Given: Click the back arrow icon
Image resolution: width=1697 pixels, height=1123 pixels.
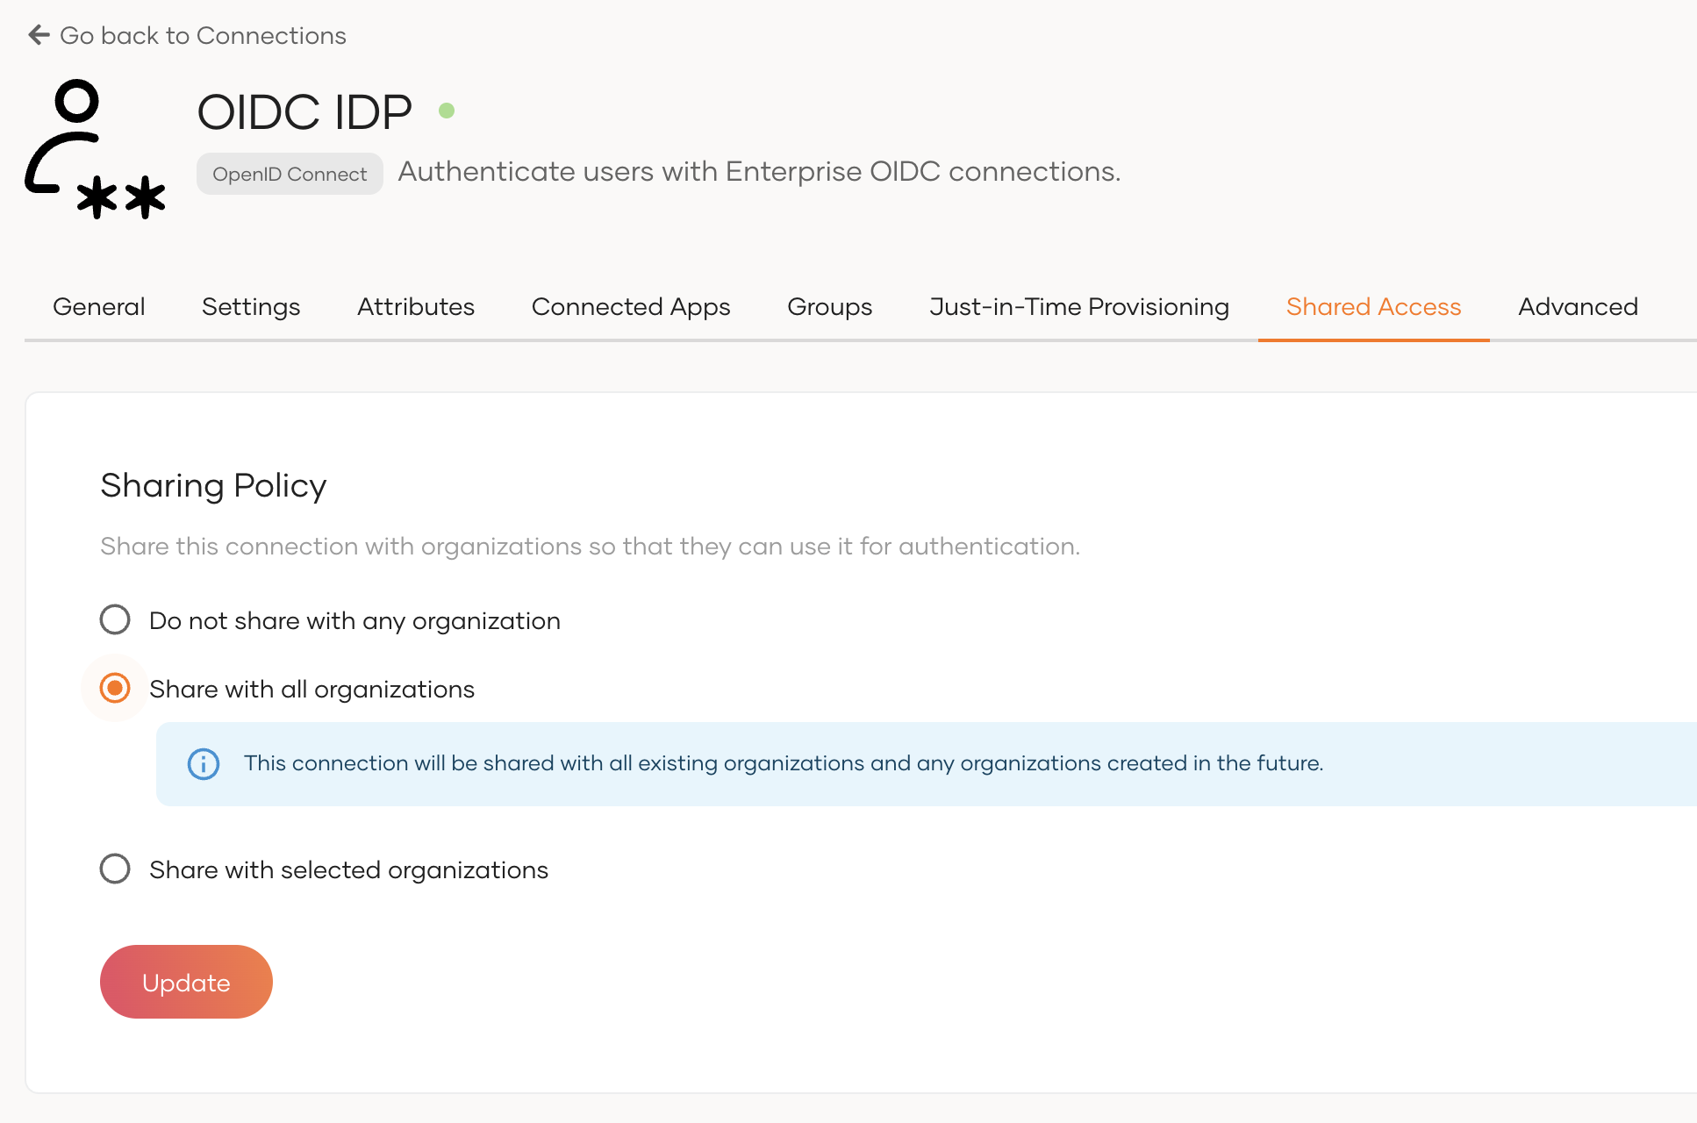Looking at the screenshot, I should 39,35.
